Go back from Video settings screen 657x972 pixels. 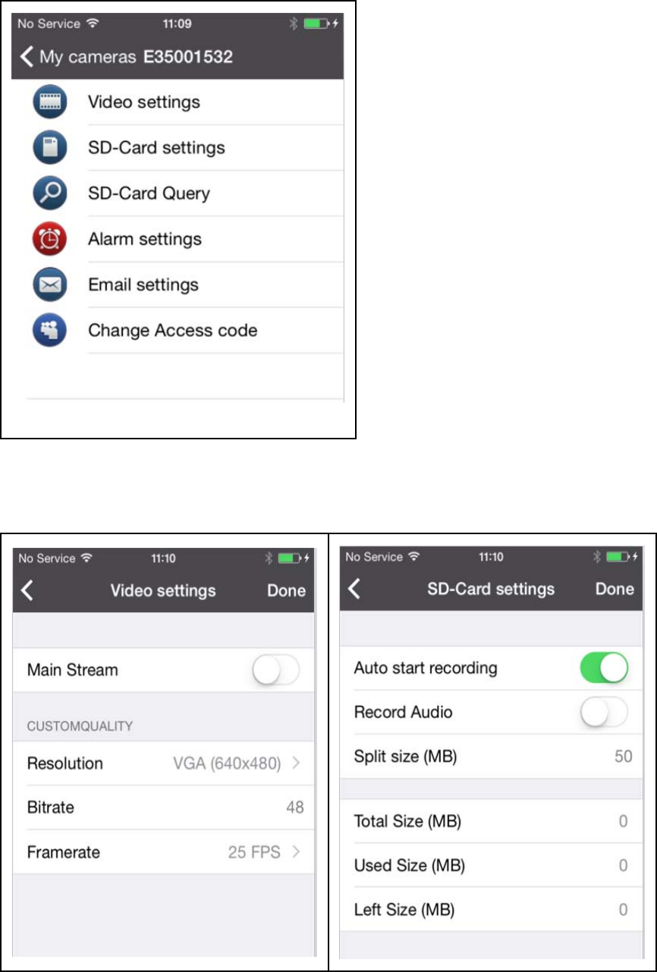click(x=27, y=590)
